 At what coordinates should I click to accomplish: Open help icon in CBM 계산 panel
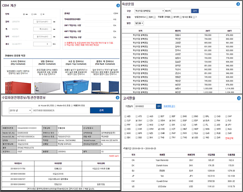[x=118, y=6]
